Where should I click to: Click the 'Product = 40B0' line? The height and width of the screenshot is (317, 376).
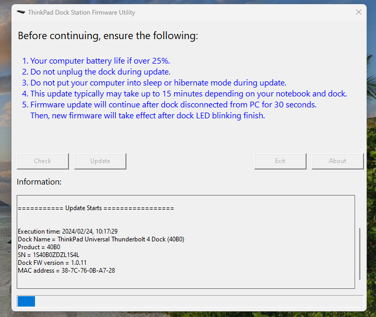(39, 247)
